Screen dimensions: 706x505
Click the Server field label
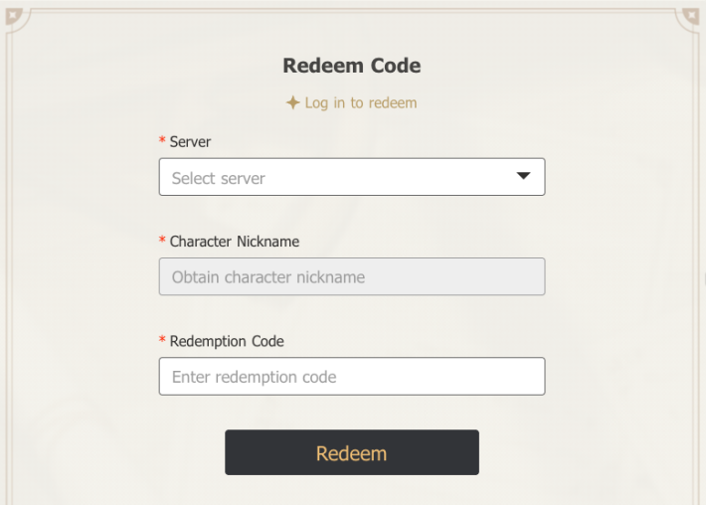click(190, 142)
